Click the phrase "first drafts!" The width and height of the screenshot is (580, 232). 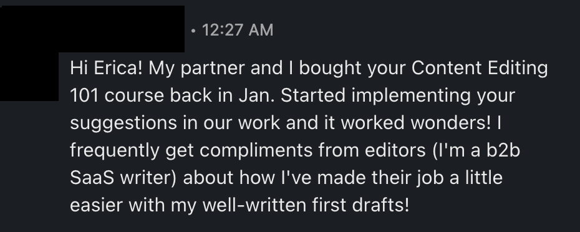coord(361,205)
